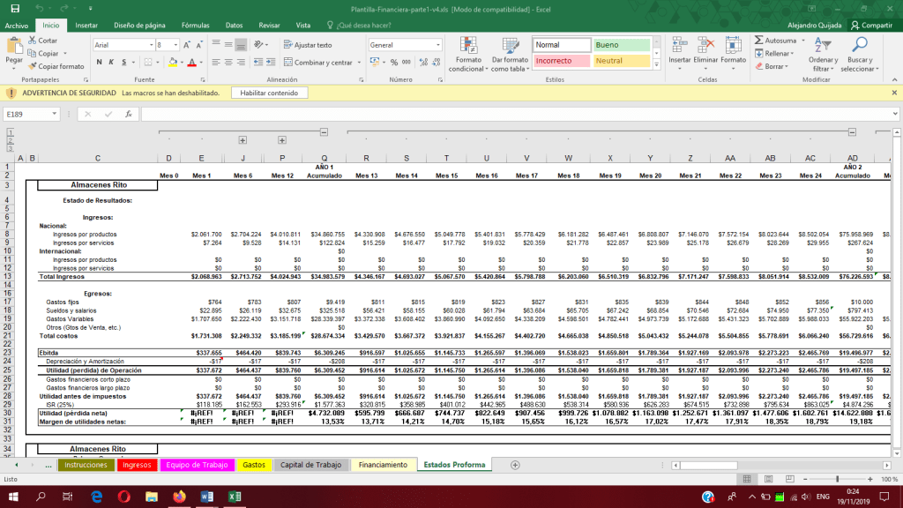Select the Copiar formato paintbrush

[x=33, y=66]
